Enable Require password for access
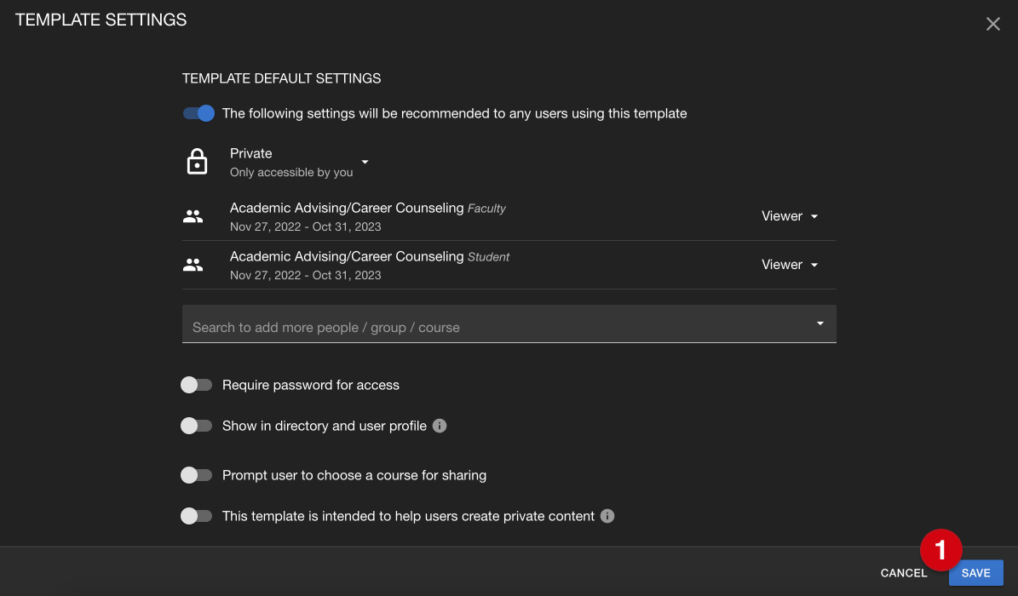The height and width of the screenshot is (596, 1018). (197, 385)
